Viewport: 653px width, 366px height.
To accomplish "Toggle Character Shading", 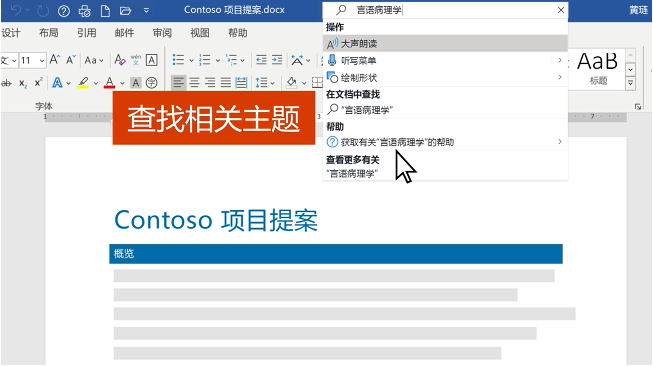I will (x=136, y=83).
